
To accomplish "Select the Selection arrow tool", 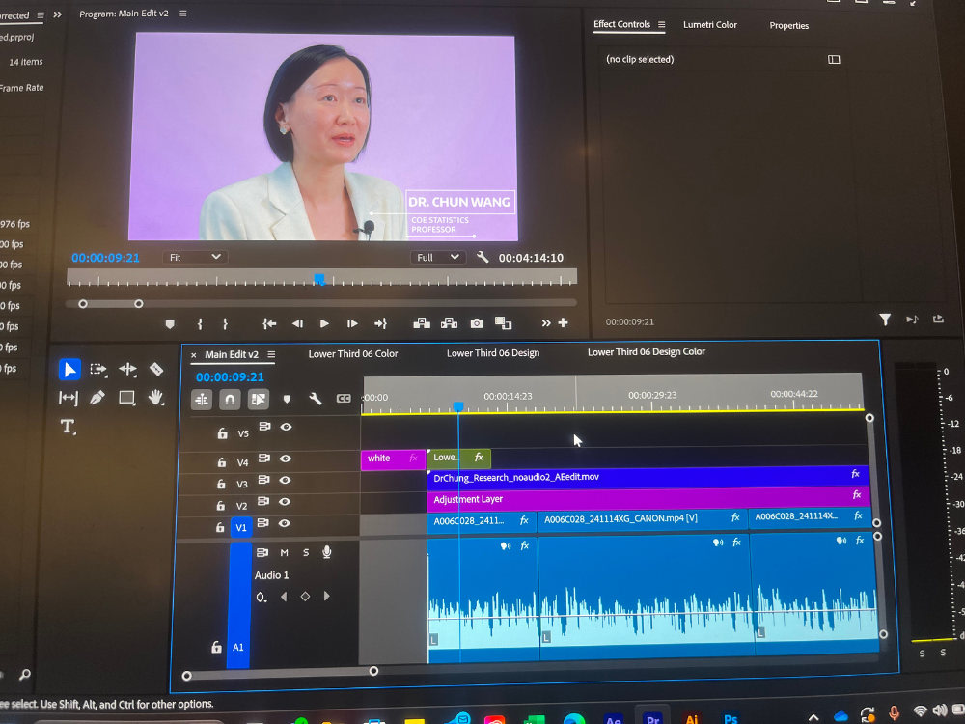I will tap(69, 370).
